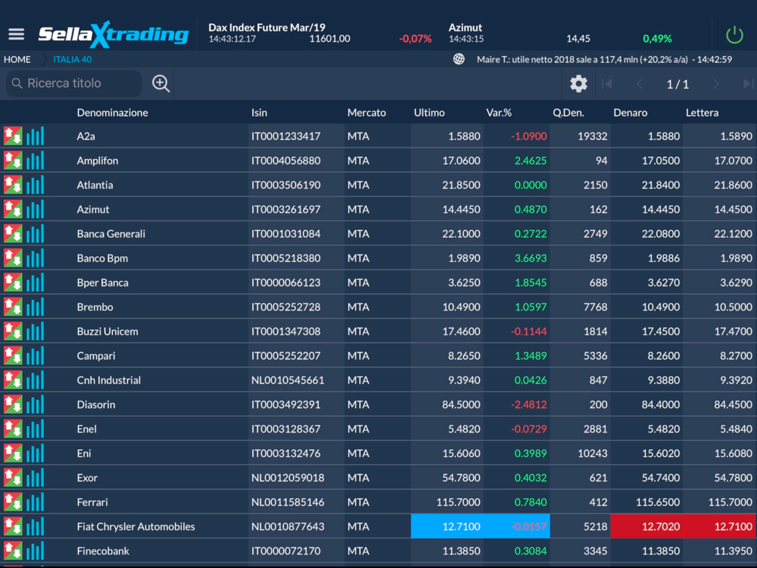
Task: Sort by Denaro column header
Action: [631, 113]
